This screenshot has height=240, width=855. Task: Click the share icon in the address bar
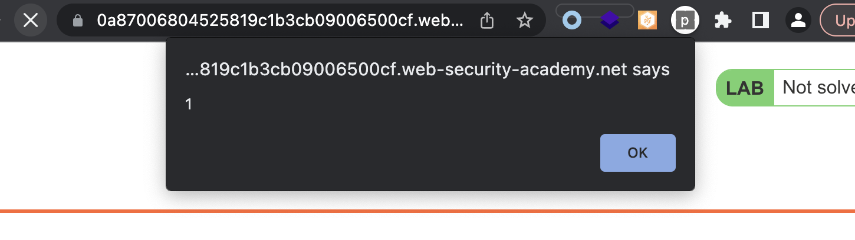(x=487, y=21)
